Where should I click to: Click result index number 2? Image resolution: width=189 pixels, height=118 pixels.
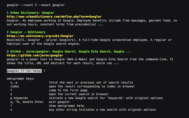[8, 32]
